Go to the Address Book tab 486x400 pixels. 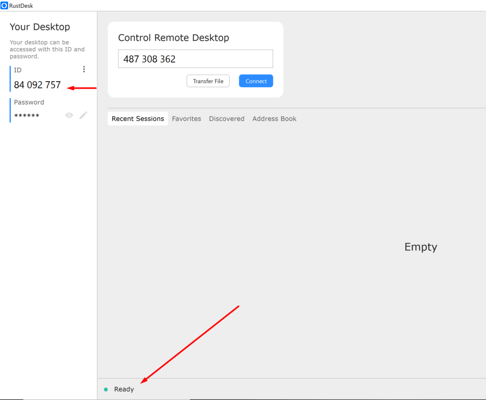click(x=274, y=119)
